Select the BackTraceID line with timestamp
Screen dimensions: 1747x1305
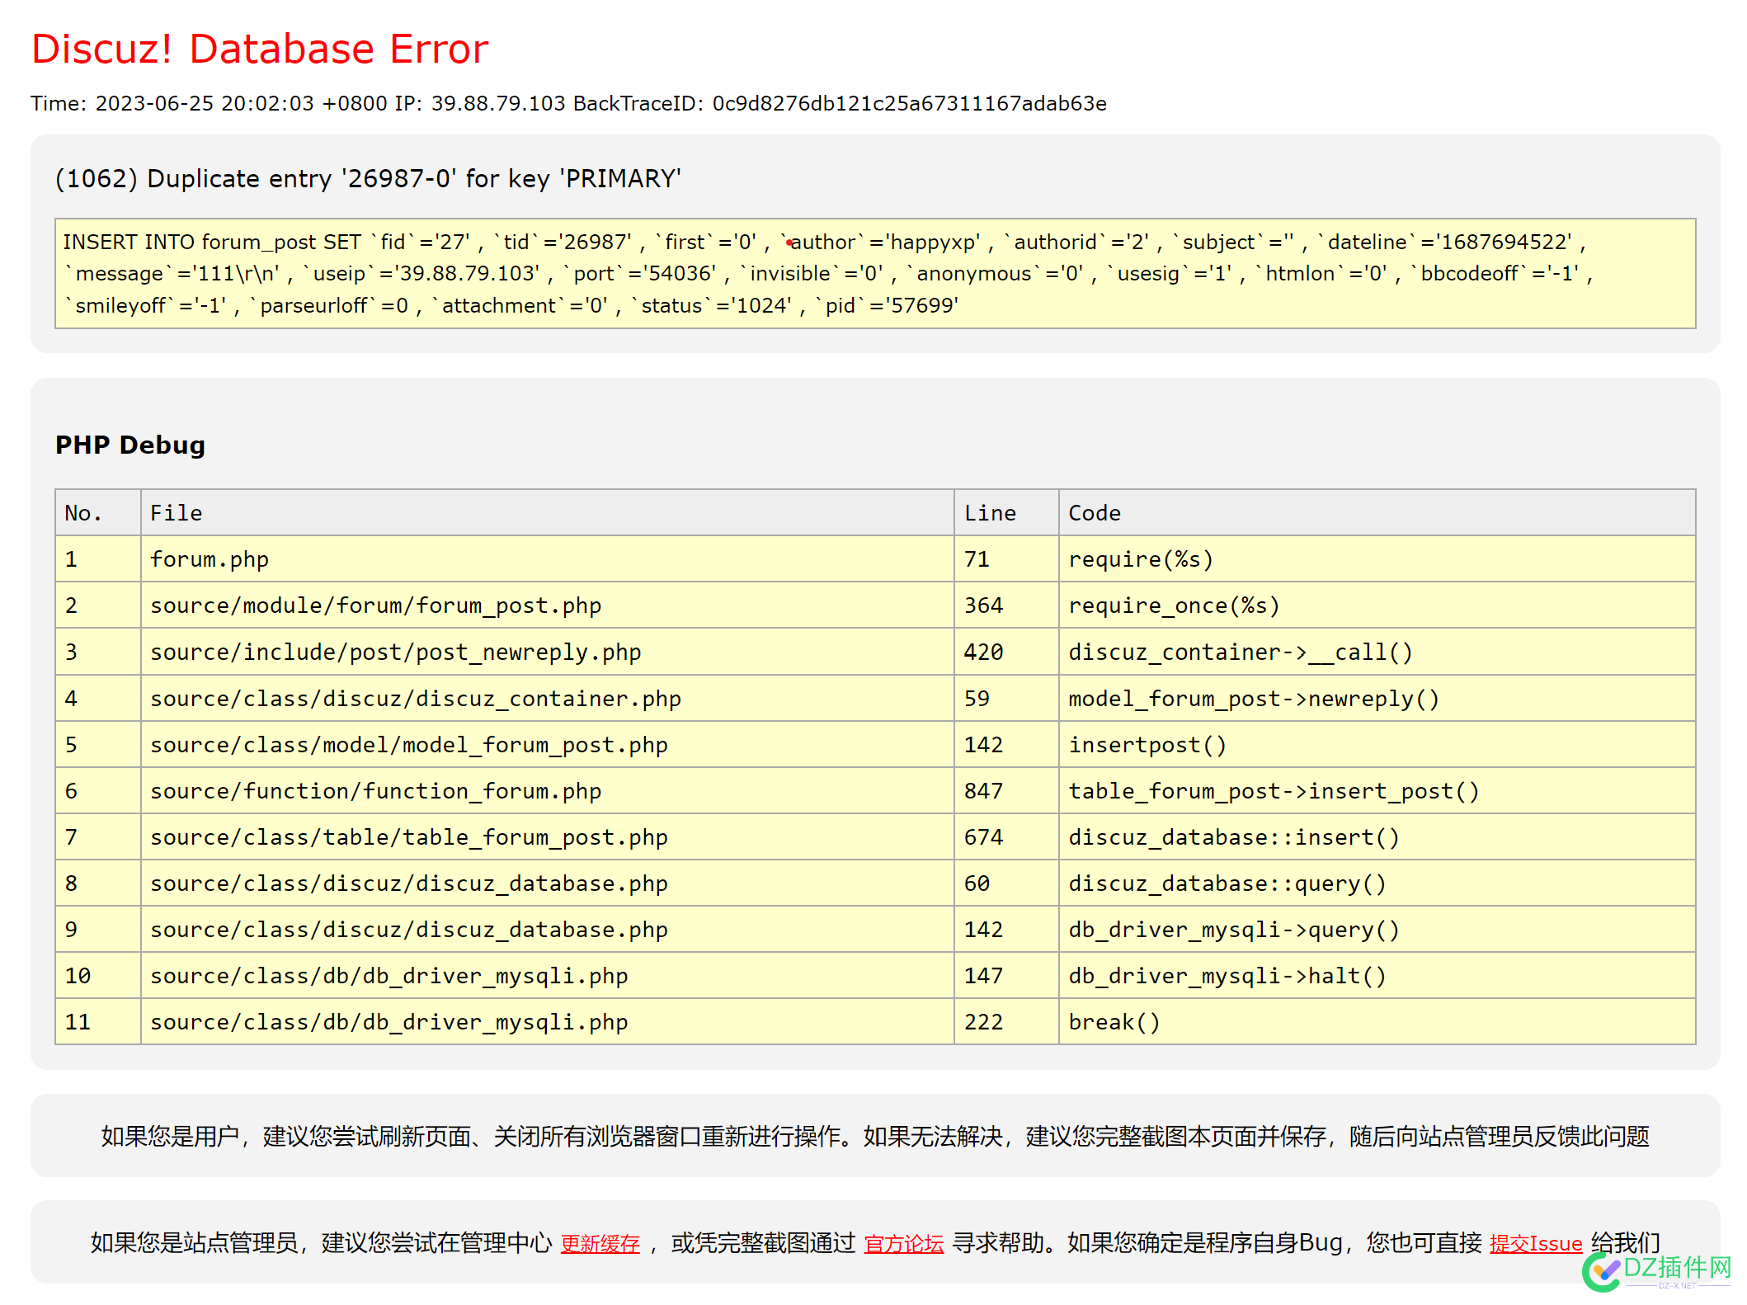pos(568,103)
